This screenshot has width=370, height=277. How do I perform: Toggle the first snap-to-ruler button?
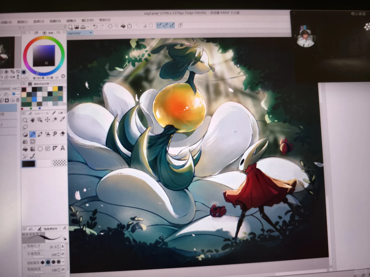(159, 25)
